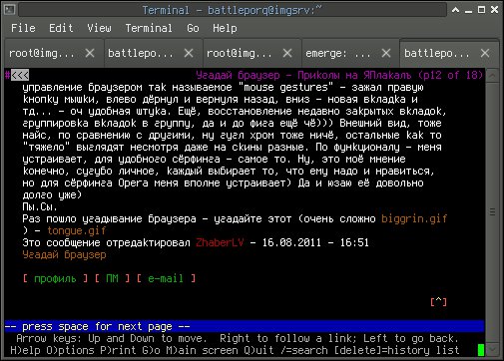The image size is (504, 361).
Task: Click the 'Arrow keys: Up and Down' help line
Action: pyautogui.click(x=238, y=338)
